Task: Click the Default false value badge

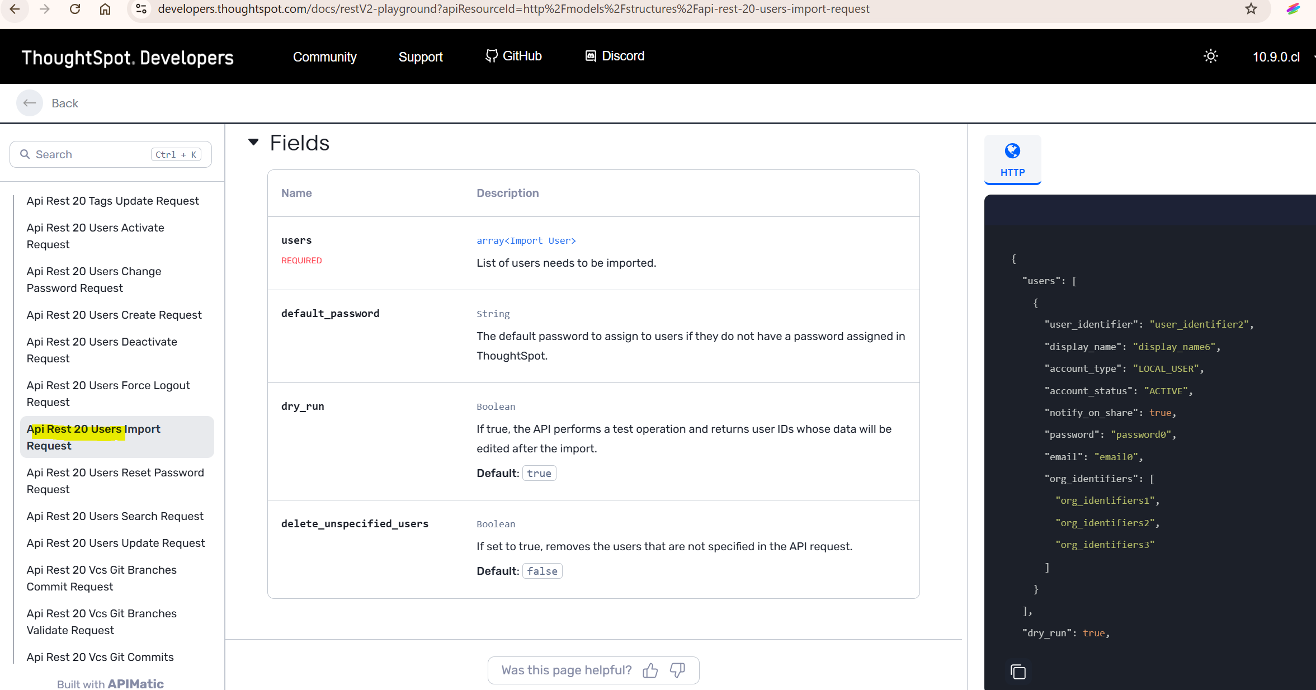Action: click(x=543, y=571)
